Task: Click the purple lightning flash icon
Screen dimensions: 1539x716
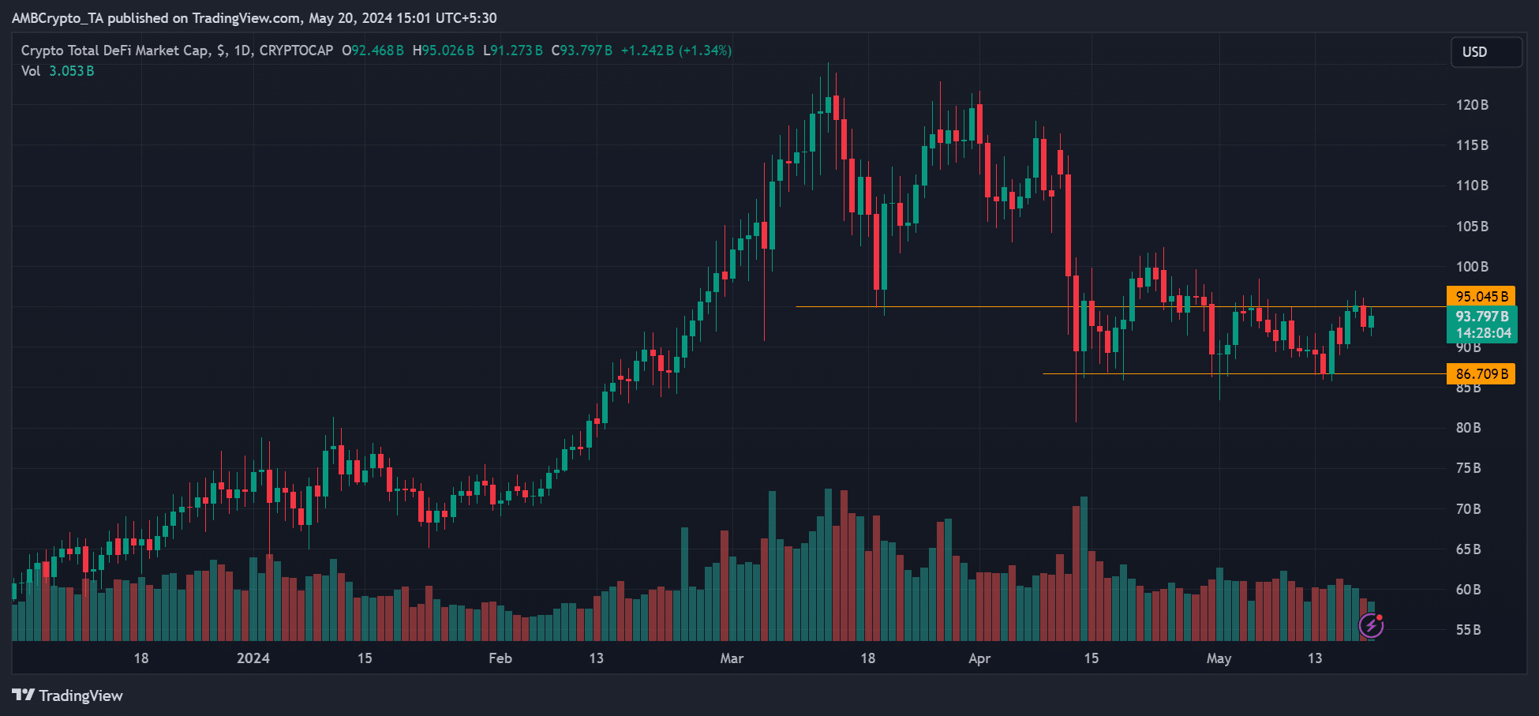Action: 1371,626
